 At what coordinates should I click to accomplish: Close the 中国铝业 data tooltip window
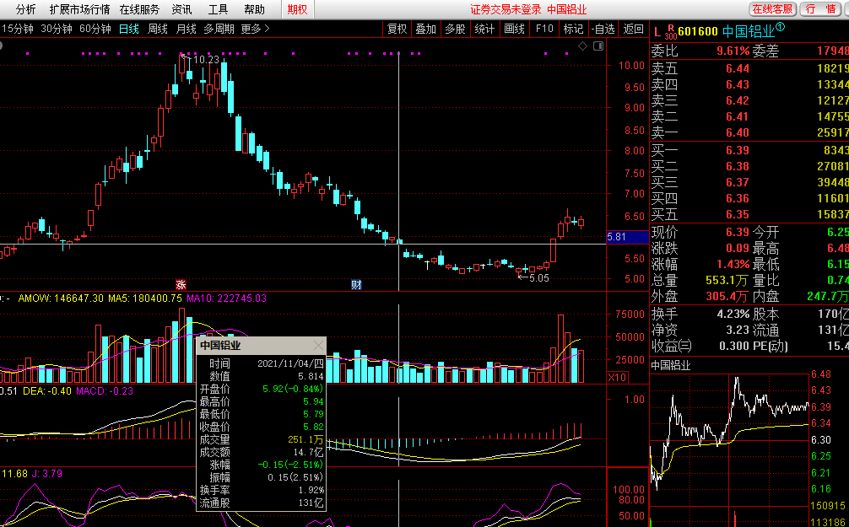coord(318,345)
